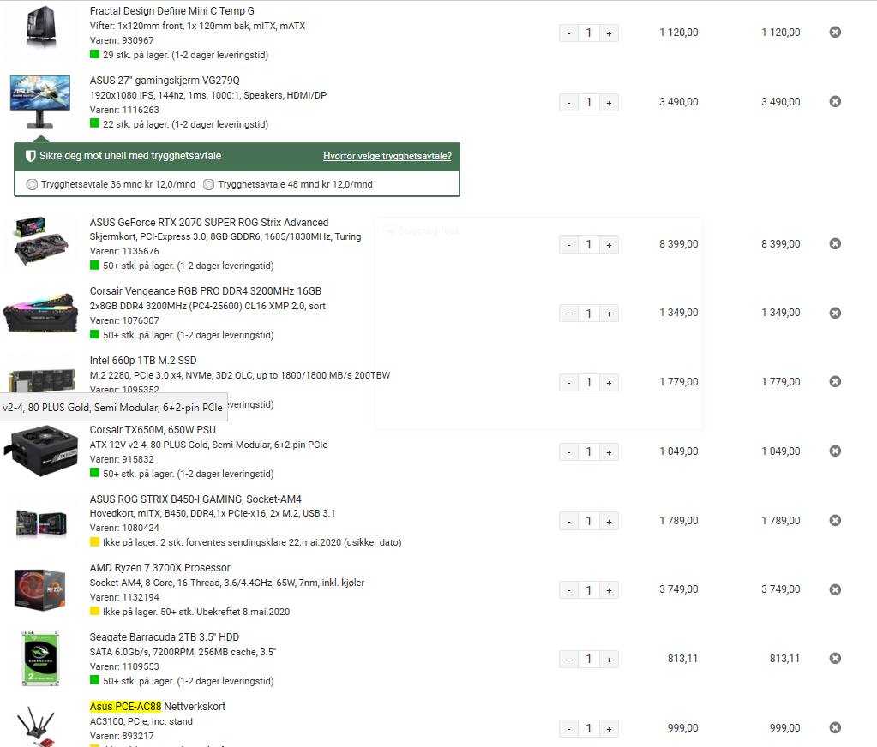The width and height of the screenshot is (877, 747).
Task: Decrease quantity of Fractal Design Define Mini C
Action: click(569, 33)
